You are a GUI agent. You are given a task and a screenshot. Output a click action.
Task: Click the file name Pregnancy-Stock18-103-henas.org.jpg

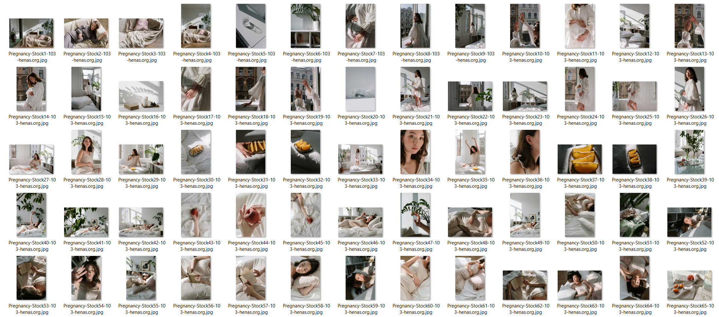(252, 120)
